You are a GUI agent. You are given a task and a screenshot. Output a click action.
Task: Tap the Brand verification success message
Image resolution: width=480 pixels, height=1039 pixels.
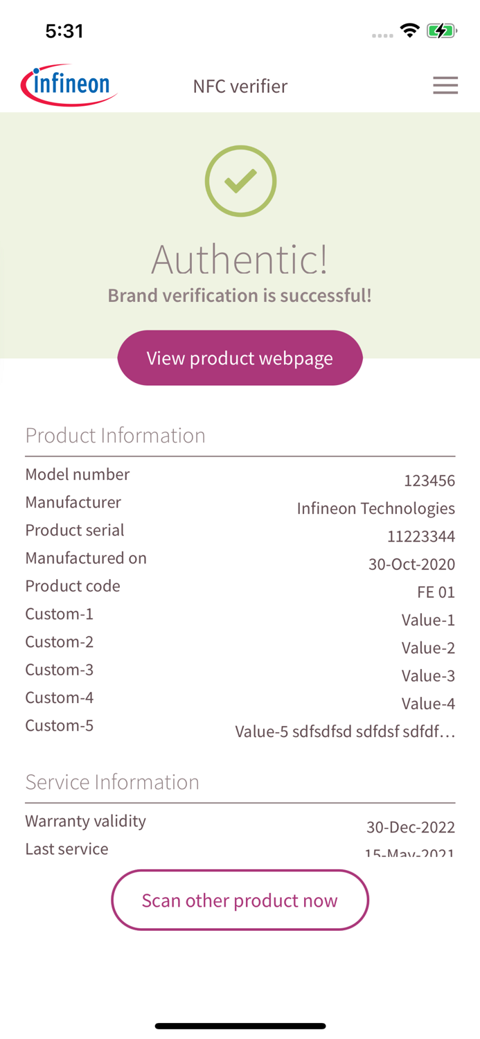pyautogui.click(x=240, y=296)
